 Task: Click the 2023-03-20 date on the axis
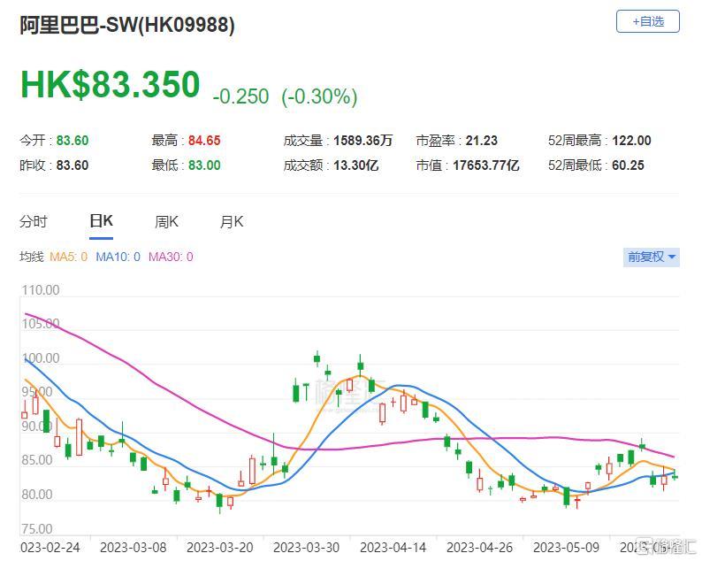pos(220,548)
